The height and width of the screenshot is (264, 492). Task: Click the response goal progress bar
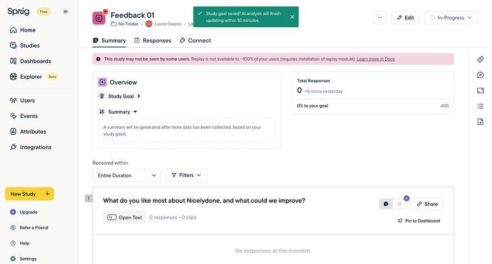(372, 99)
